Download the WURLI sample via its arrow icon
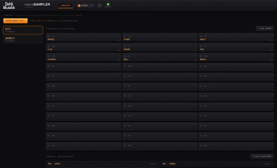The width and height of the screenshot is (277, 168). tap(271, 40)
